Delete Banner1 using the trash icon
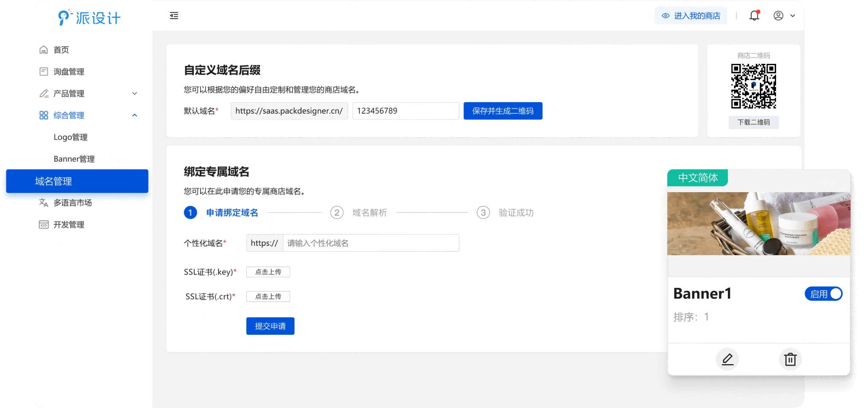The width and height of the screenshot is (864, 408). 790,359
